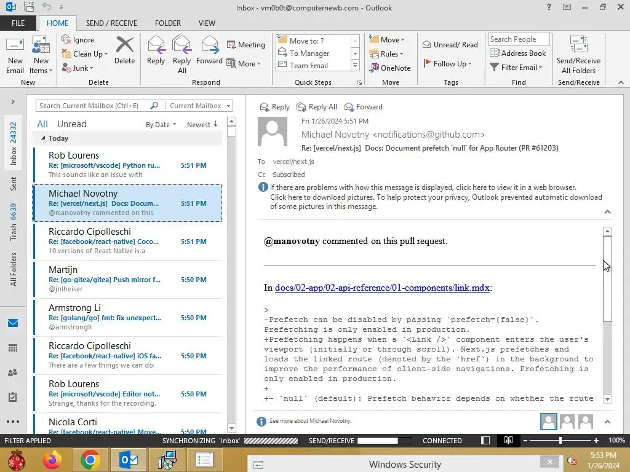630x472 pixels.
Task: Click Reply in the ribbon
Action: (156, 50)
